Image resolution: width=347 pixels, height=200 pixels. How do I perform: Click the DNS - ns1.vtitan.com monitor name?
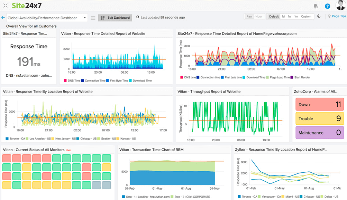tap(29, 75)
